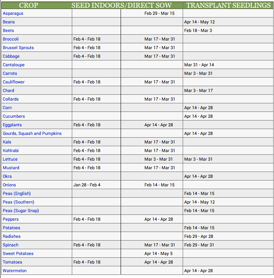This screenshot has width=274, height=278.
Task: Open the Broccoli crop page
Action: [x=11, y=39]
